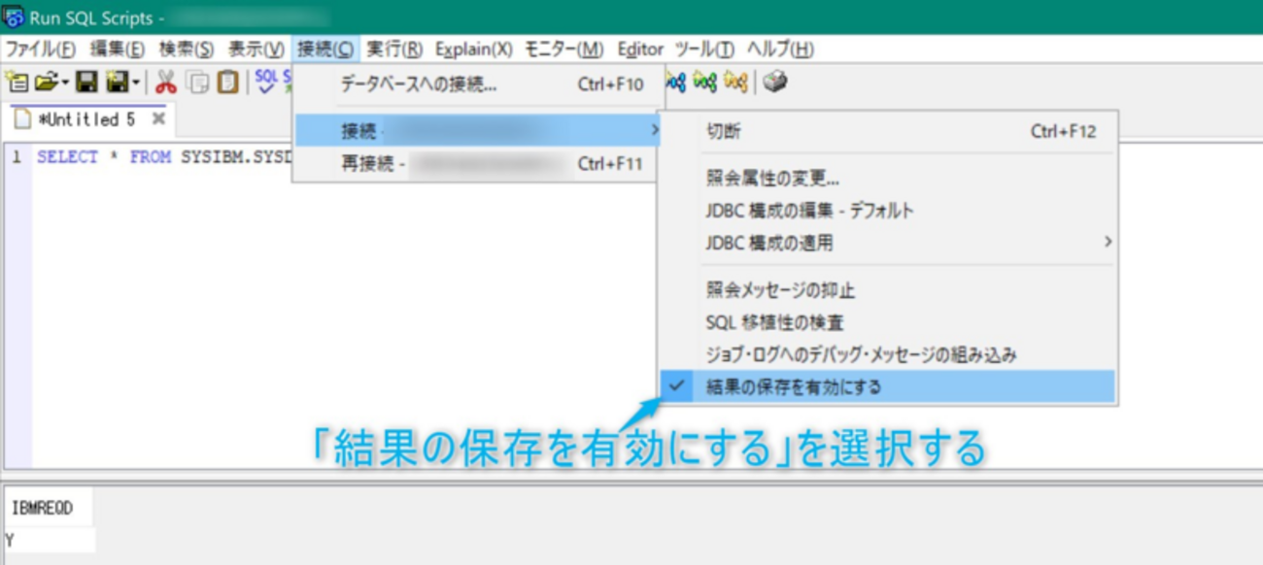Click the middle green-and-blue Visual Explain icon

coord(705,83)
